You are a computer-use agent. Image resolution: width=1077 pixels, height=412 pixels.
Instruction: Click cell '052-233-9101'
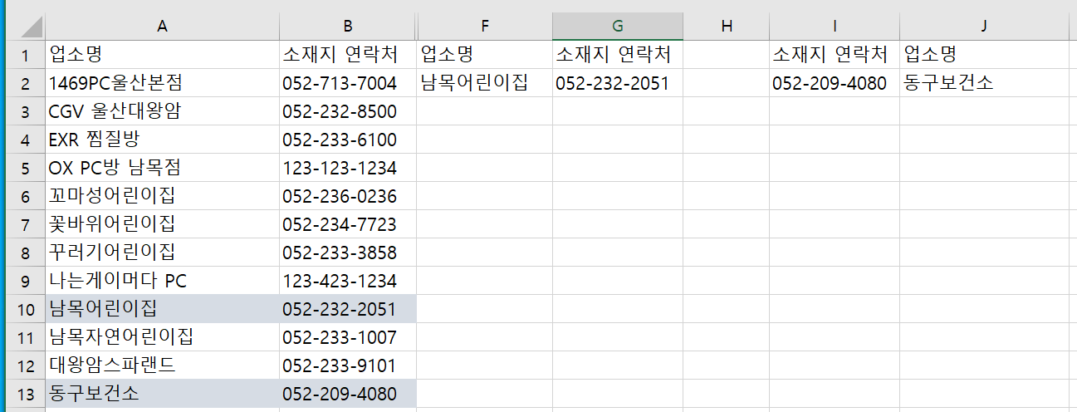tap(348, 365)
